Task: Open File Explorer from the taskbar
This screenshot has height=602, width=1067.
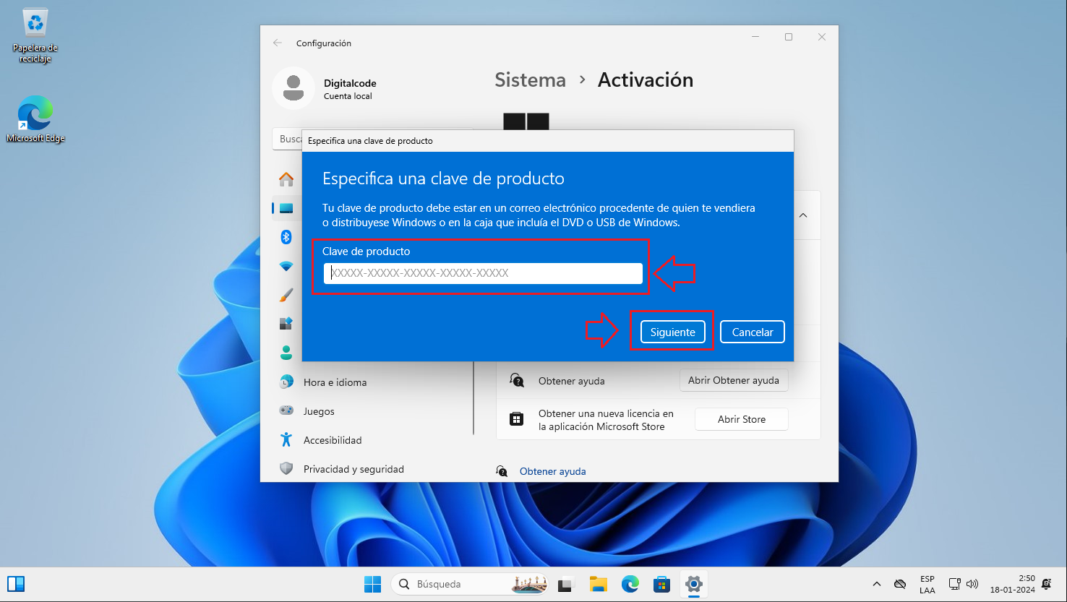Action: coord(598,584)
